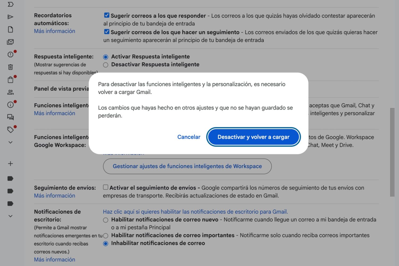
Task: Open All Mail envelope icon
Action: 10,42
